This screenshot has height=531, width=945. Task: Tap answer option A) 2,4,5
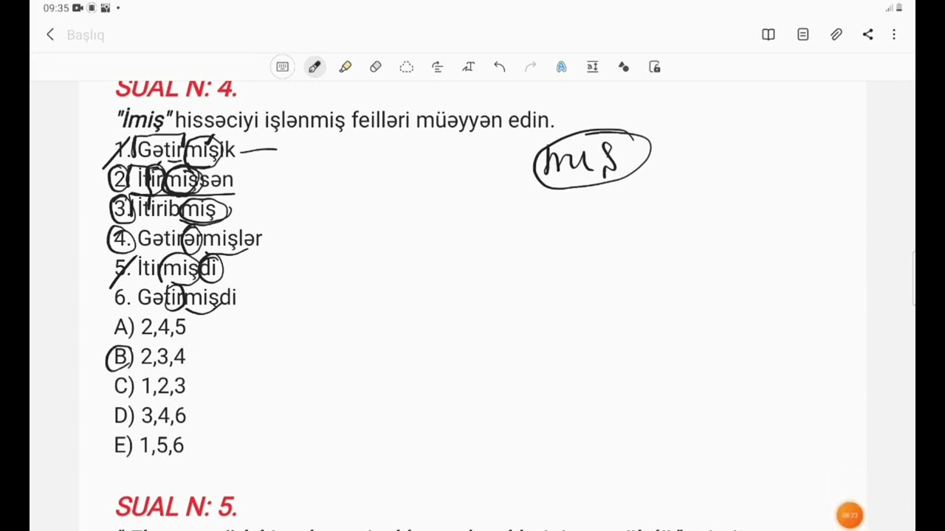click(x=150, y=327)
